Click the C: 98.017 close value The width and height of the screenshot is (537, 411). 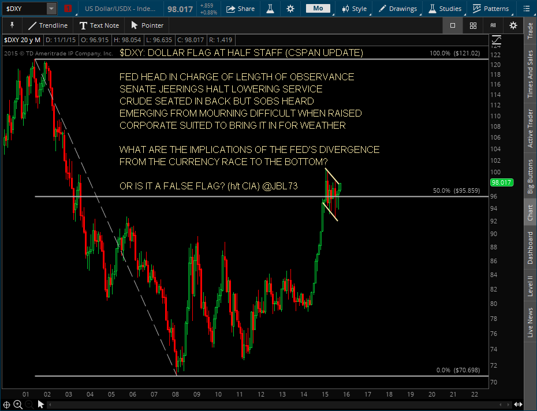pyautogui.click(x=191, y=40)
